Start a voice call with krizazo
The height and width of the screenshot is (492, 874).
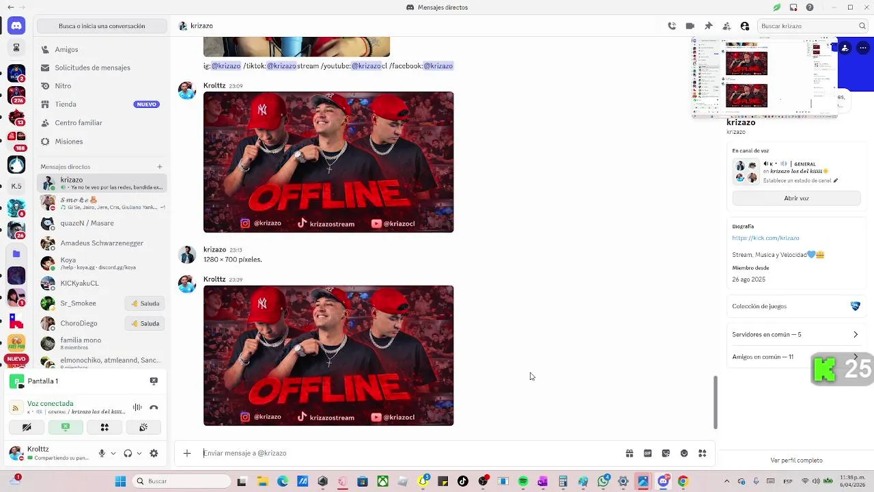[x=672, y=26]
